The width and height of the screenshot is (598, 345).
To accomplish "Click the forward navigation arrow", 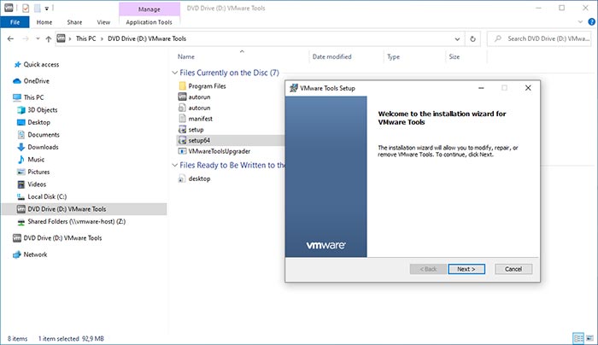I will pyautogui.click(x=26, y=38).
